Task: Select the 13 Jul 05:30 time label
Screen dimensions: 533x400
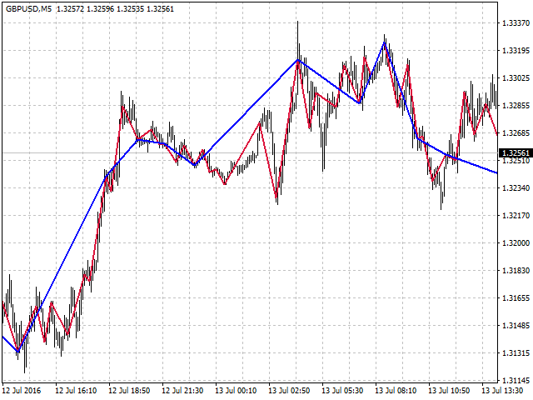Action: (342, 391)
